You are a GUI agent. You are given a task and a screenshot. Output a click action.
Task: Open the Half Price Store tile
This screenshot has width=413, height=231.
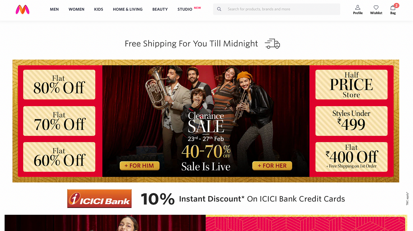point(351,85)
